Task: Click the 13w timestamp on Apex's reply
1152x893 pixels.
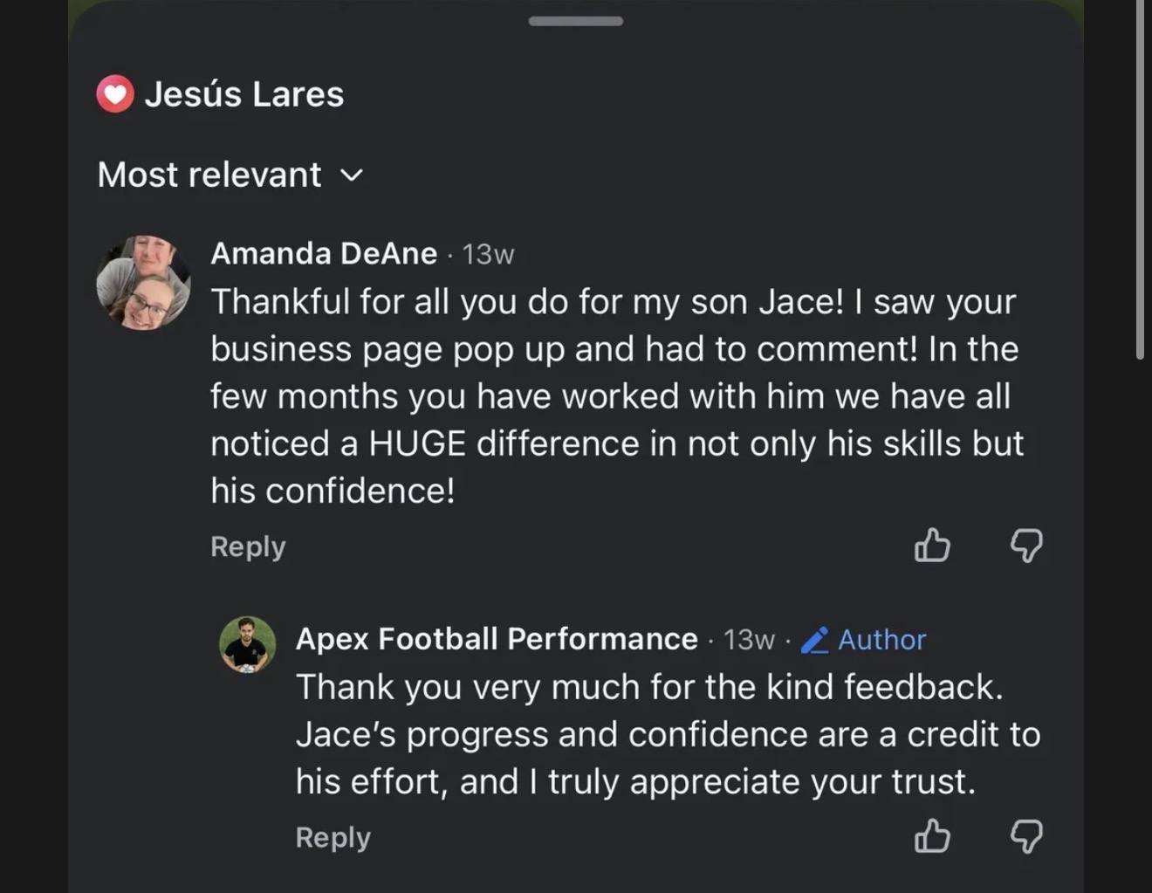Action: click(x=749, y=640)
